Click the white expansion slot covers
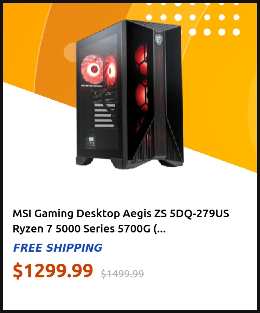Image resolution: width=260 pixels, height=313 pixels. pos(104,115)
